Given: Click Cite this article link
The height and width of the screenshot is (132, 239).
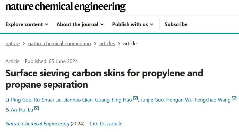Looking at the screenshot, I should [106, 124].
